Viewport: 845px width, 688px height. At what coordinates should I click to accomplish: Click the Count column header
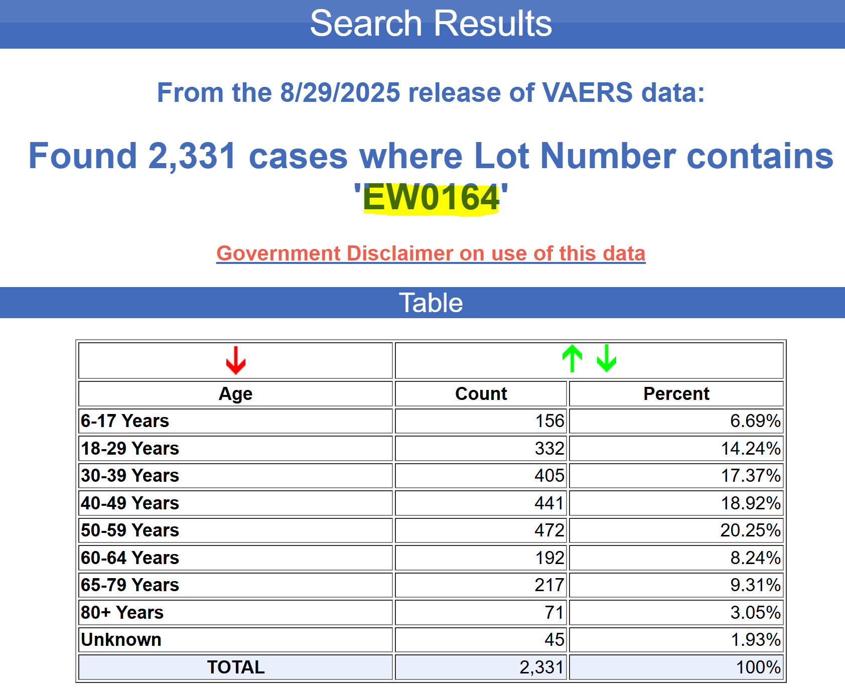(481, 394)
